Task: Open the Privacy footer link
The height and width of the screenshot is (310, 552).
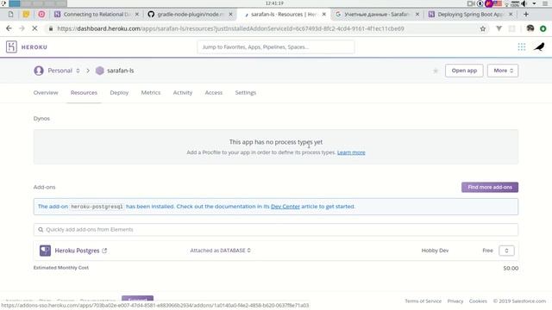Action: 455,301
